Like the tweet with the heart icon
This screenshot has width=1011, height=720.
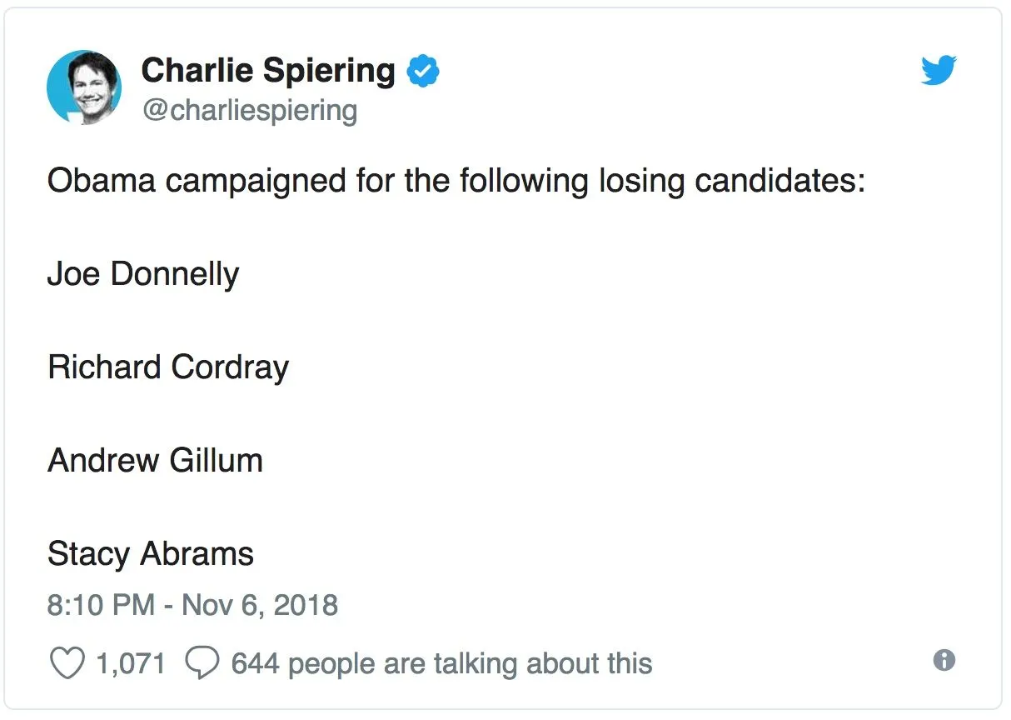click(x=67, y=663)
